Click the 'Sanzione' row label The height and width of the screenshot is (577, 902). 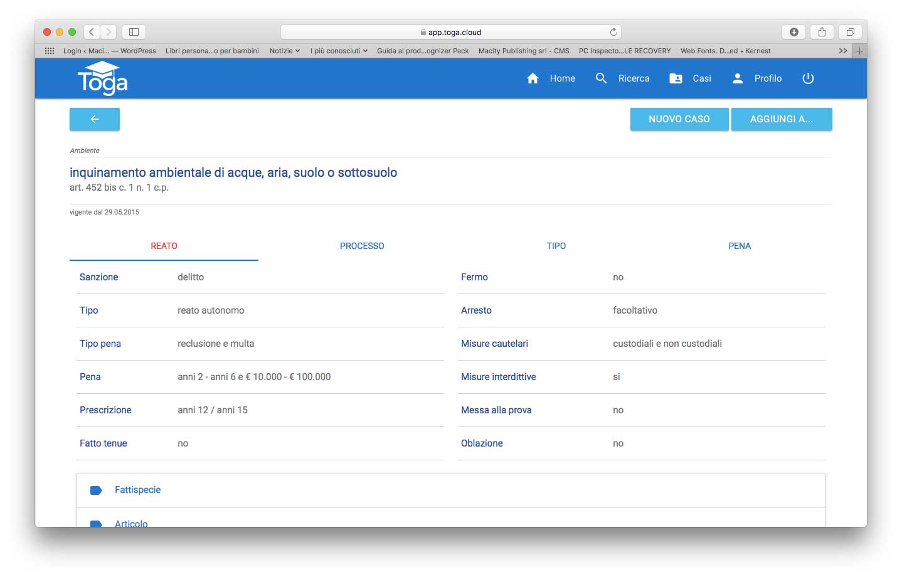(x=99, y=277)
